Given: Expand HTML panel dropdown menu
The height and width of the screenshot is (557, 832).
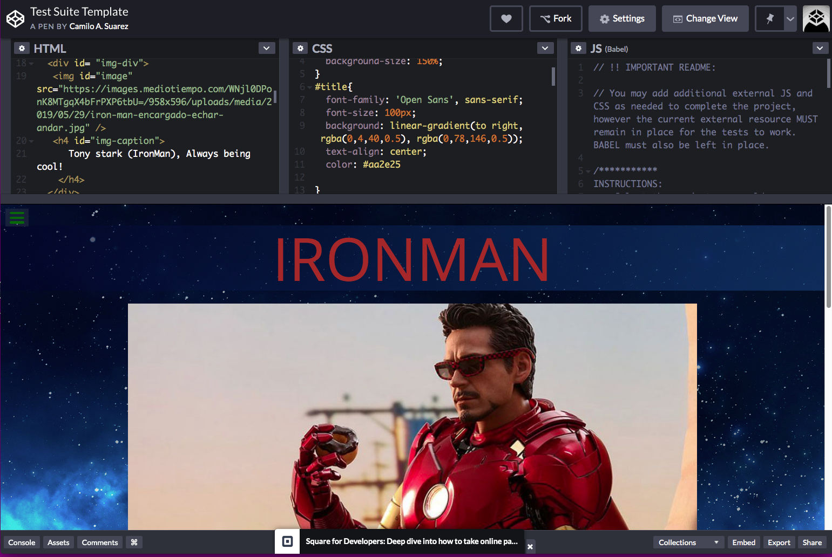Looking at the screenshot, I should tap(267, 49).
